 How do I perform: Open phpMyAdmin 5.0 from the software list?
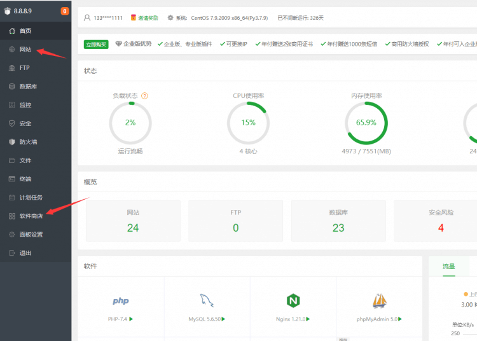point(380,301)
